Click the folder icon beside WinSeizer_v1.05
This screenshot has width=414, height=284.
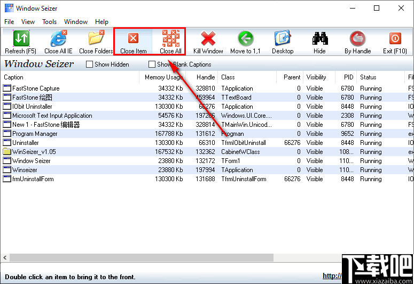point(7,151)
